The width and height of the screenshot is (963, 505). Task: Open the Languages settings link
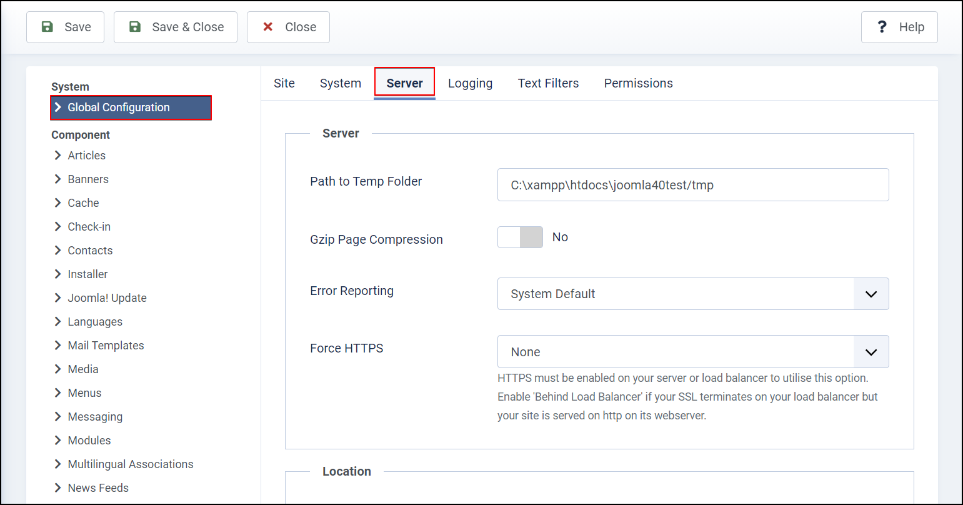[95, 321]
